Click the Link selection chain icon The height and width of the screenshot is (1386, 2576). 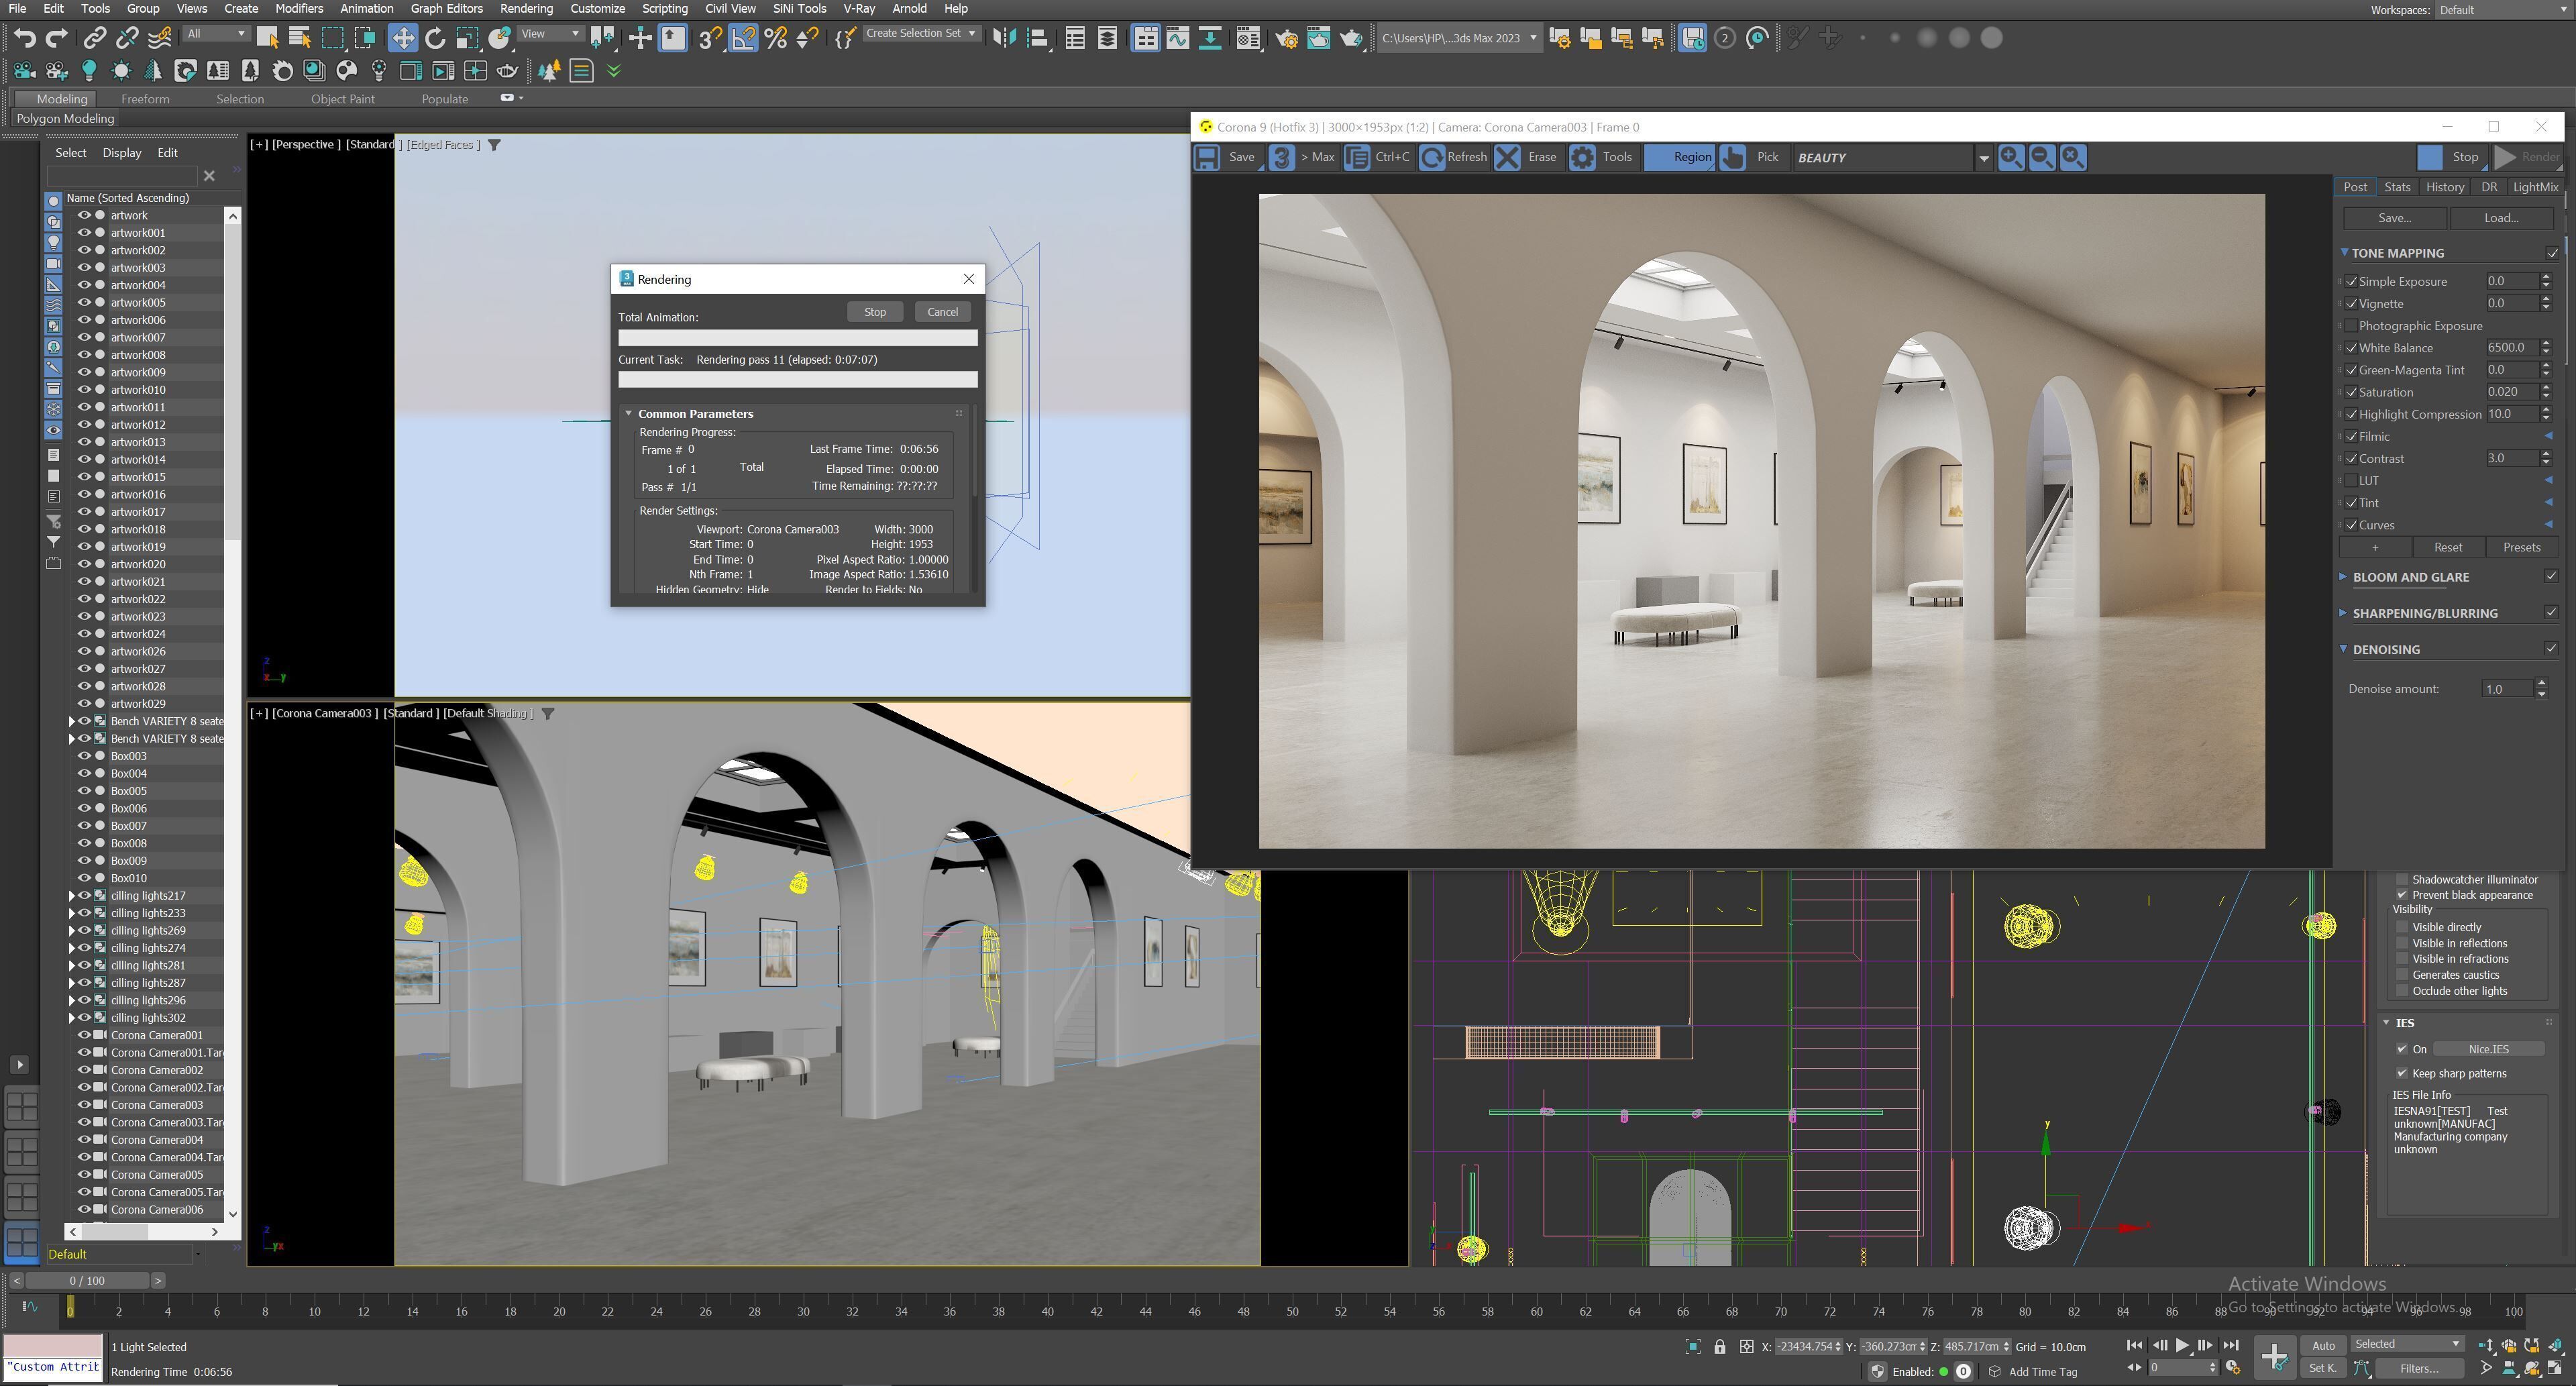[x=94, y=38]
